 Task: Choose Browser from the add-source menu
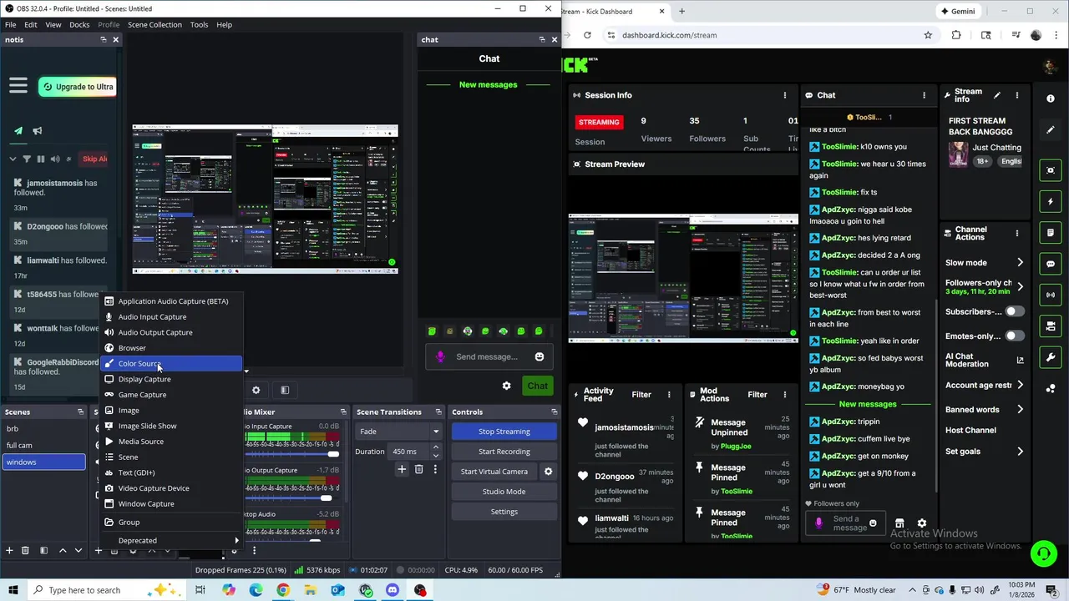(x=171, y=348)
